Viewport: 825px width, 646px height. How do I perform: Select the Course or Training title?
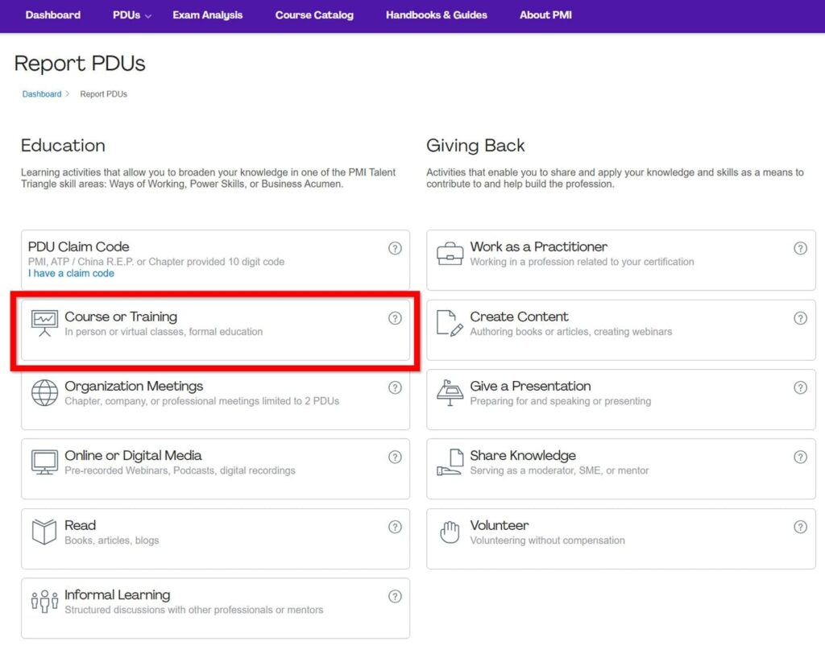point(121,317)
